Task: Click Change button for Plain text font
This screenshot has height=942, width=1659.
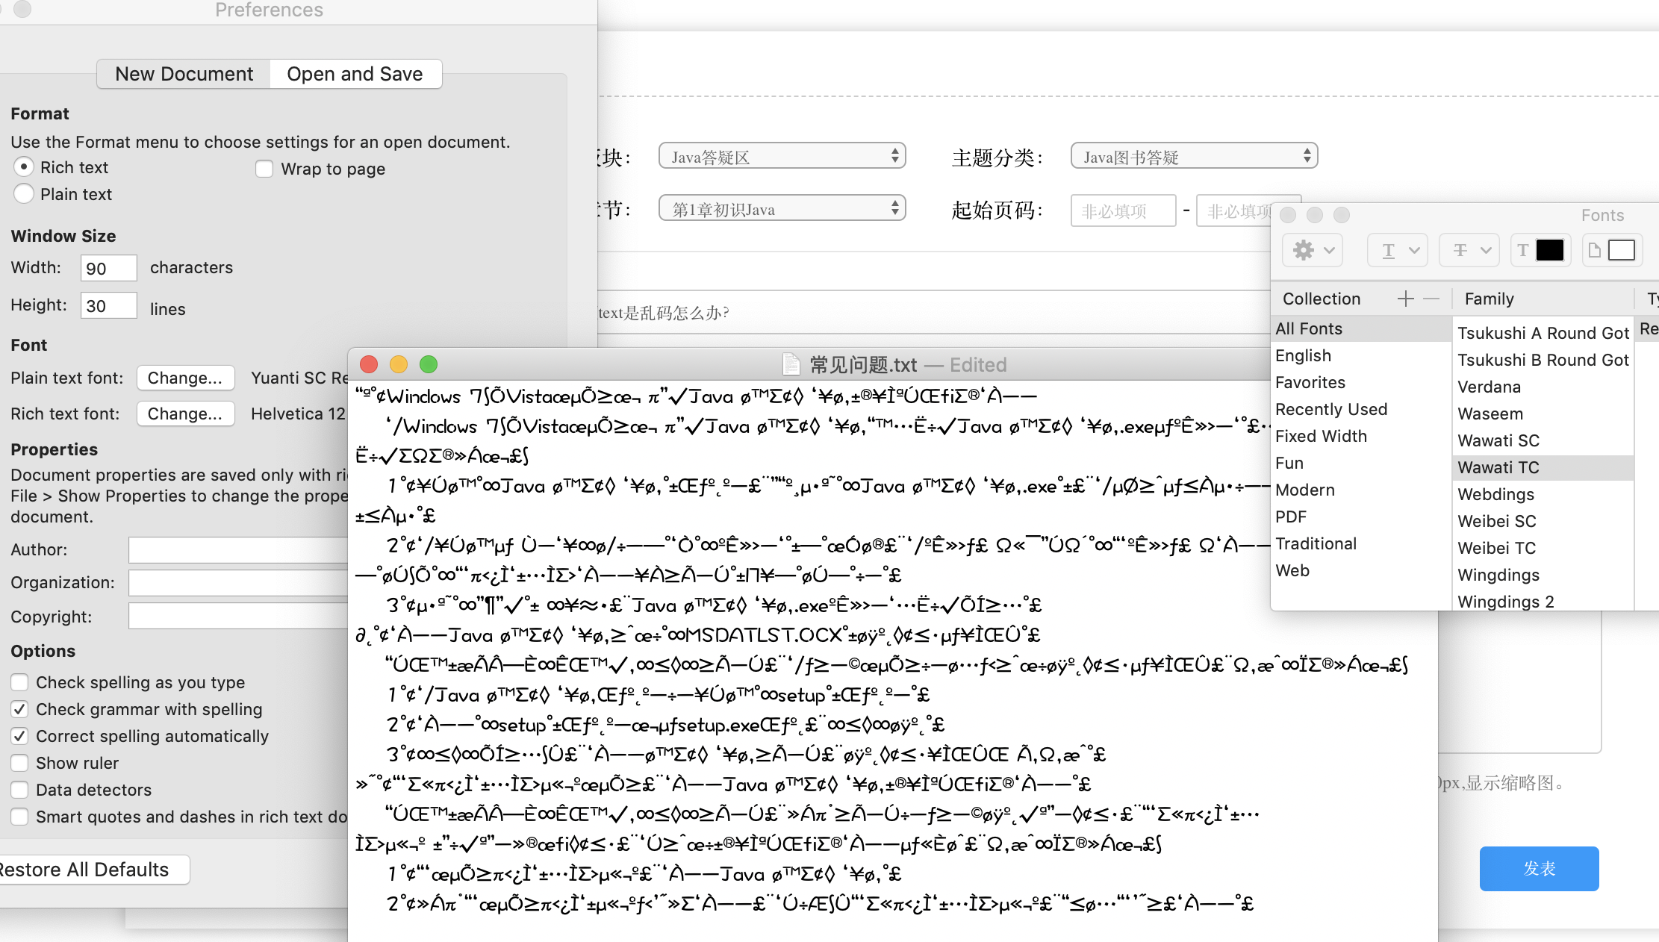Action: pos(185,378)
